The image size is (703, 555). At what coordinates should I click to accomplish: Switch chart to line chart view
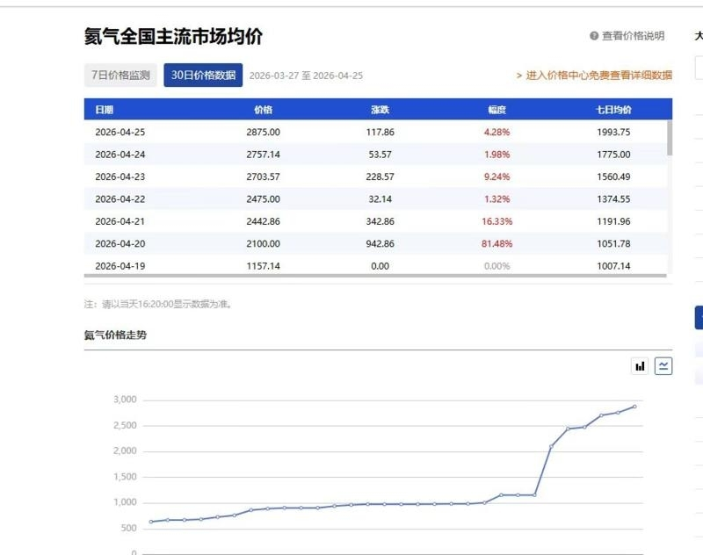click(663, 366)
